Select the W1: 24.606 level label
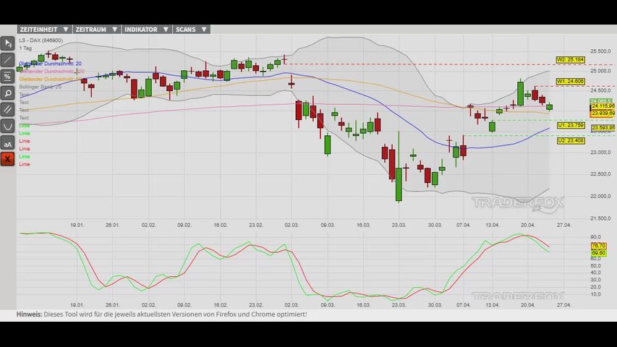617x347 pixels. click(570, 81)
